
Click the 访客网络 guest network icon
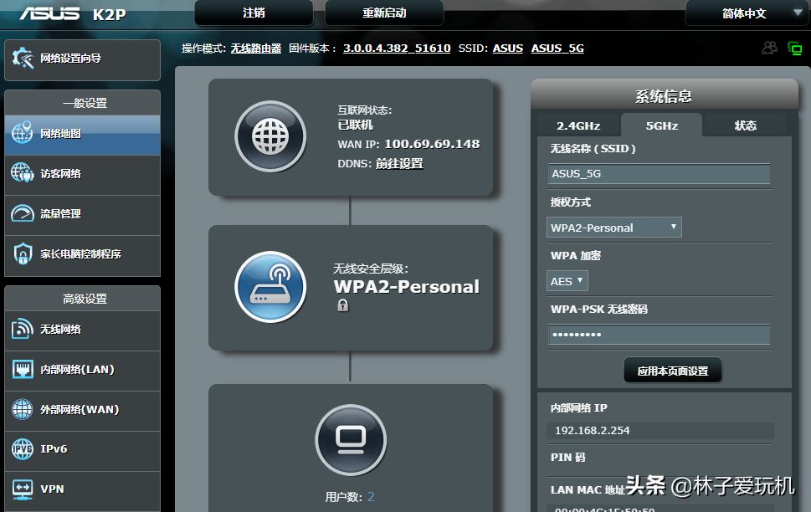23,173
